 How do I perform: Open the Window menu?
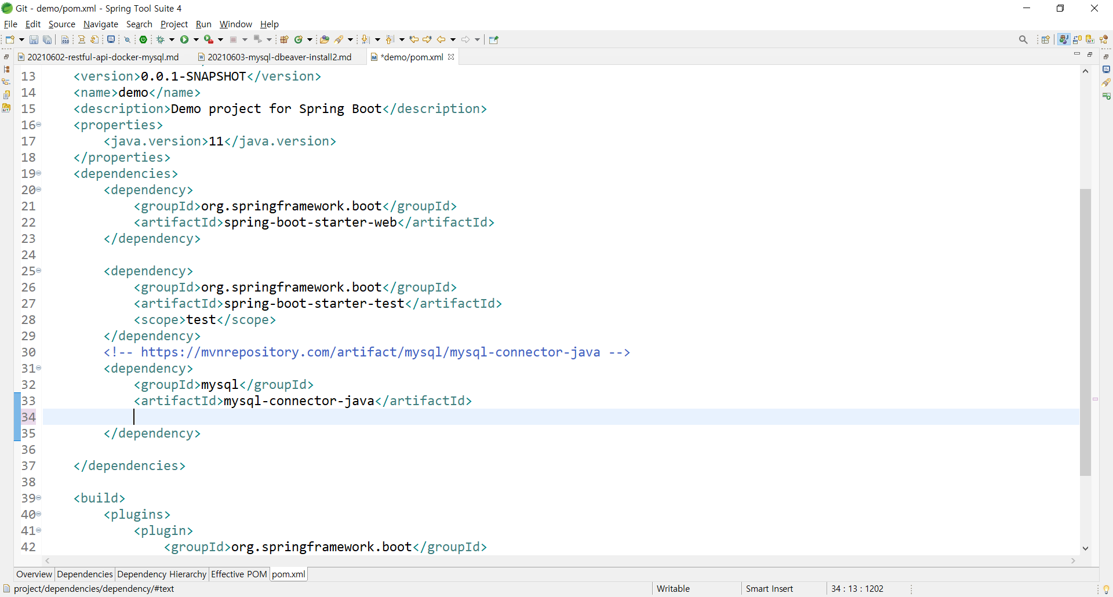(x=235, y=24)
